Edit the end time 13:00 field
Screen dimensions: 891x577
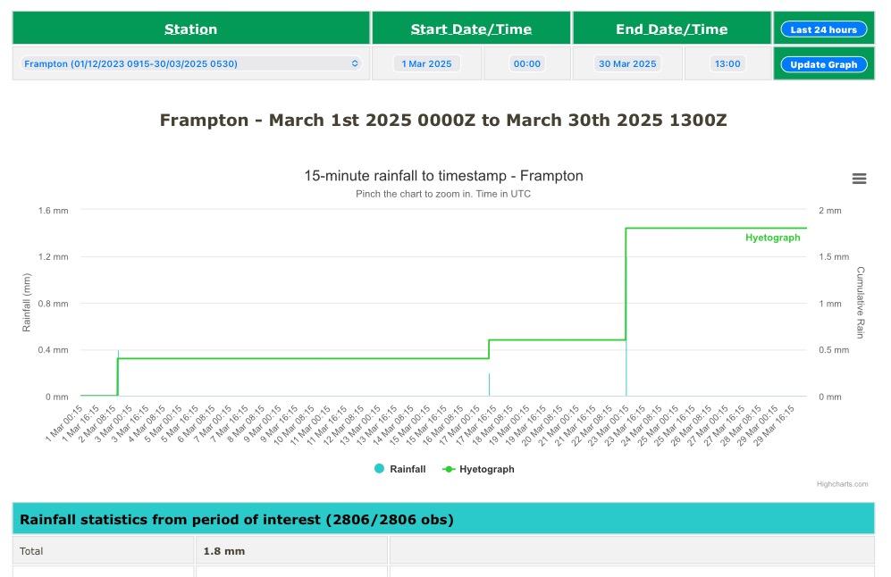(x=727, y=64)
